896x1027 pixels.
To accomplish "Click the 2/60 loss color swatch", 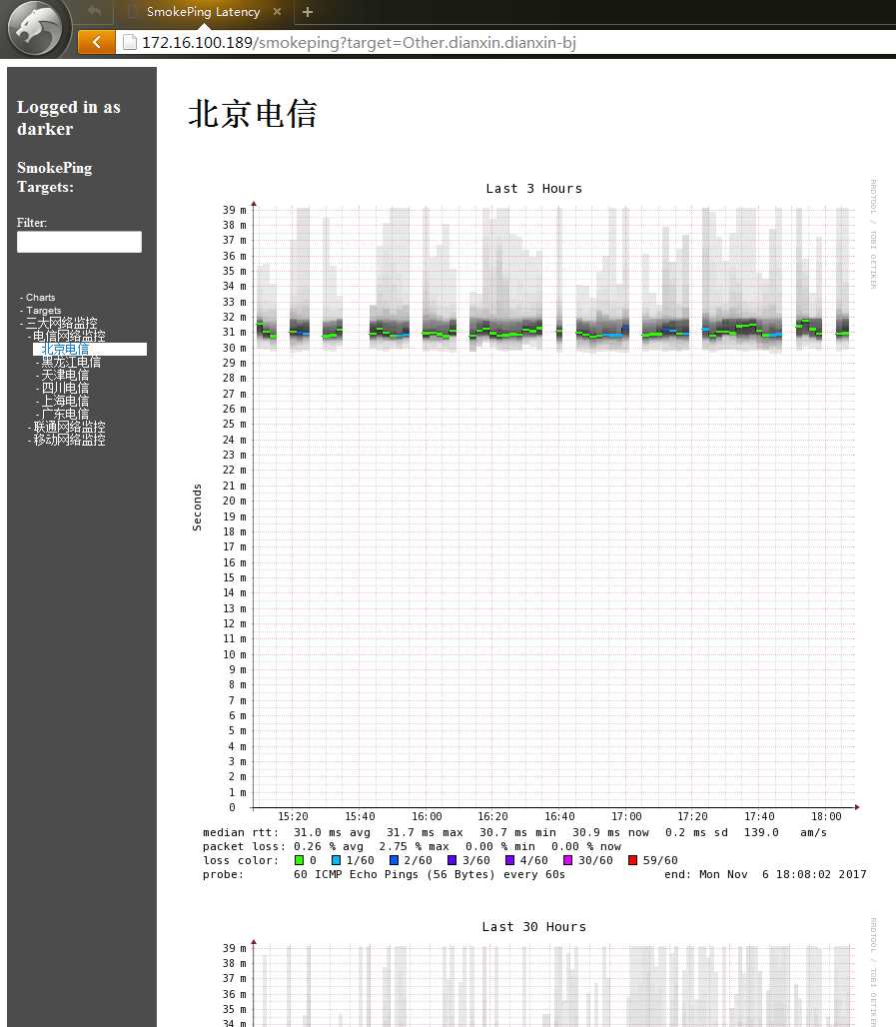I will pos(394,860).
